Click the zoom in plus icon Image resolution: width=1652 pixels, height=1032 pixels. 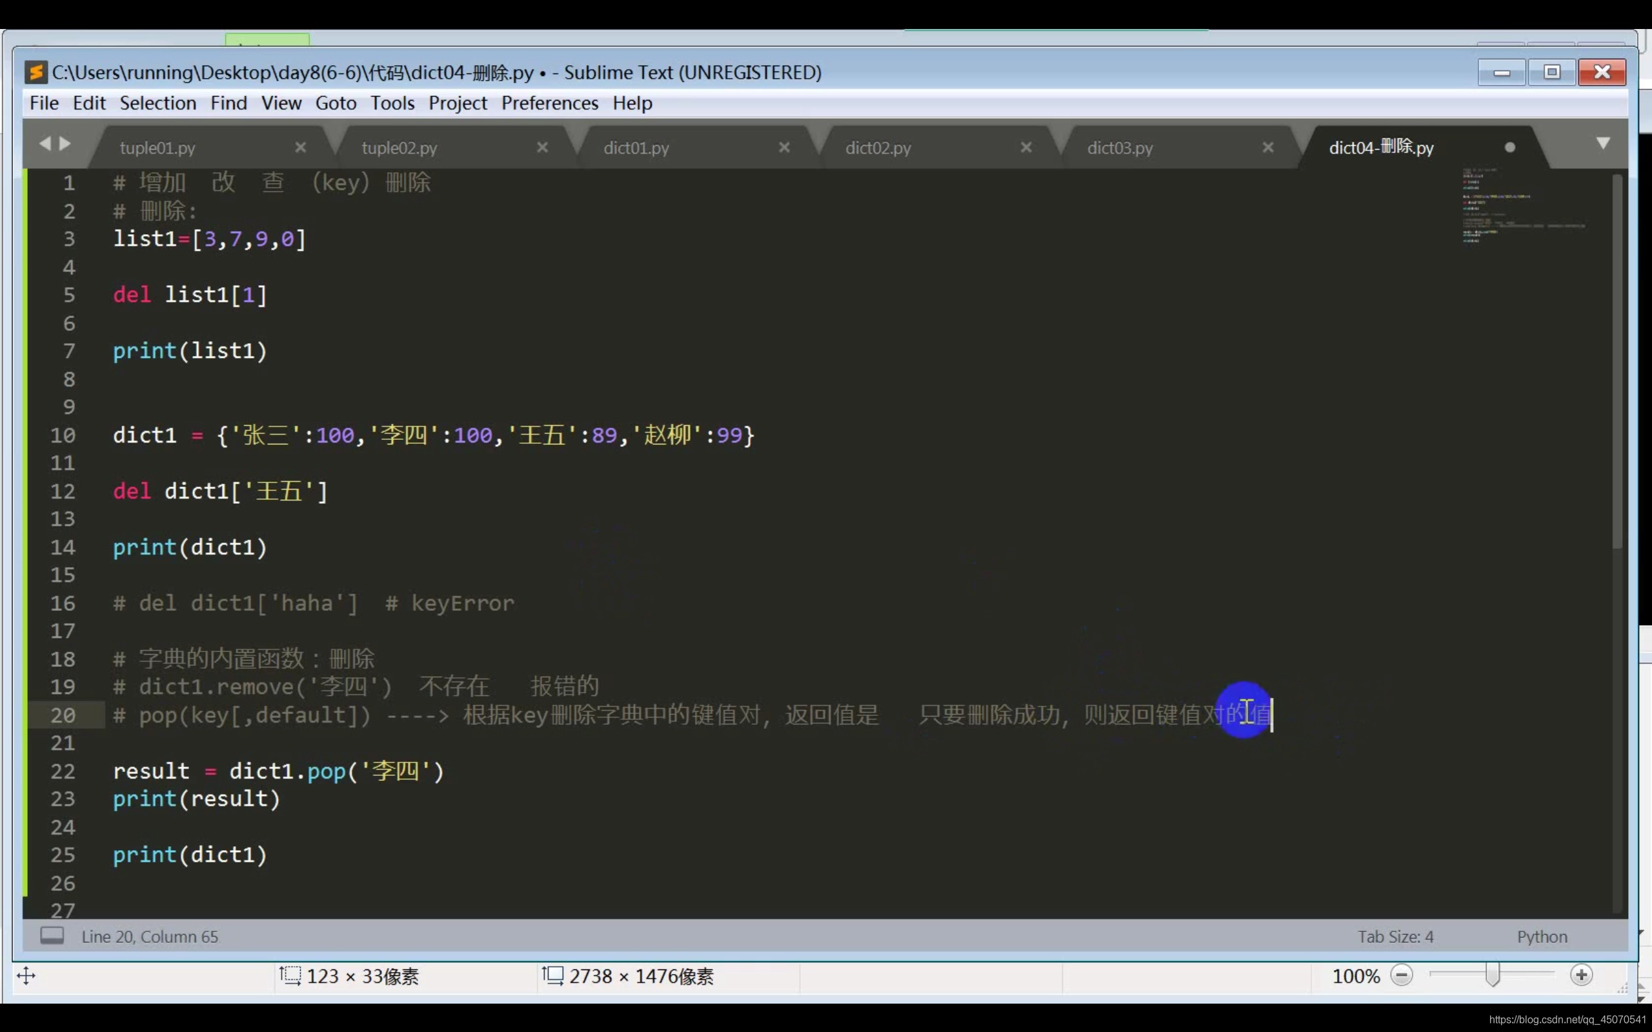pyautogui.click(x=1581, y=975)
